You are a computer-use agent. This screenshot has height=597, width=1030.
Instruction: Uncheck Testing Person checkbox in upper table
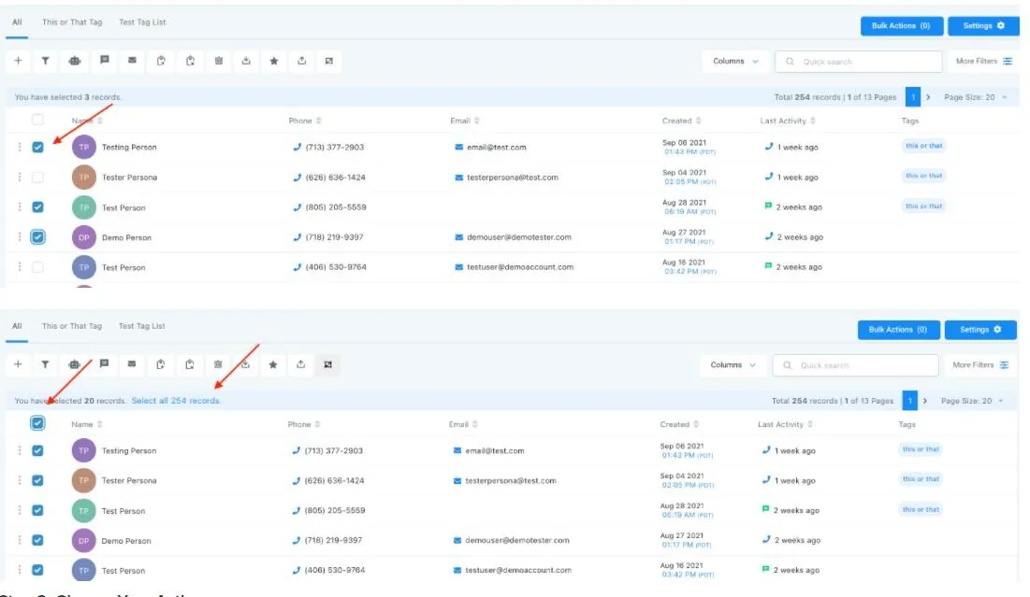tap(38, 147)
